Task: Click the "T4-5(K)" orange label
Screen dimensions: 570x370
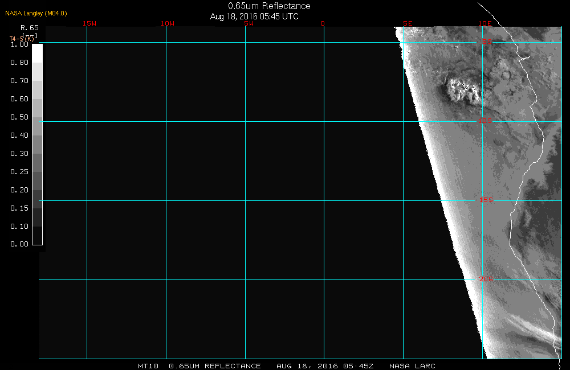Action: (22, 39)
